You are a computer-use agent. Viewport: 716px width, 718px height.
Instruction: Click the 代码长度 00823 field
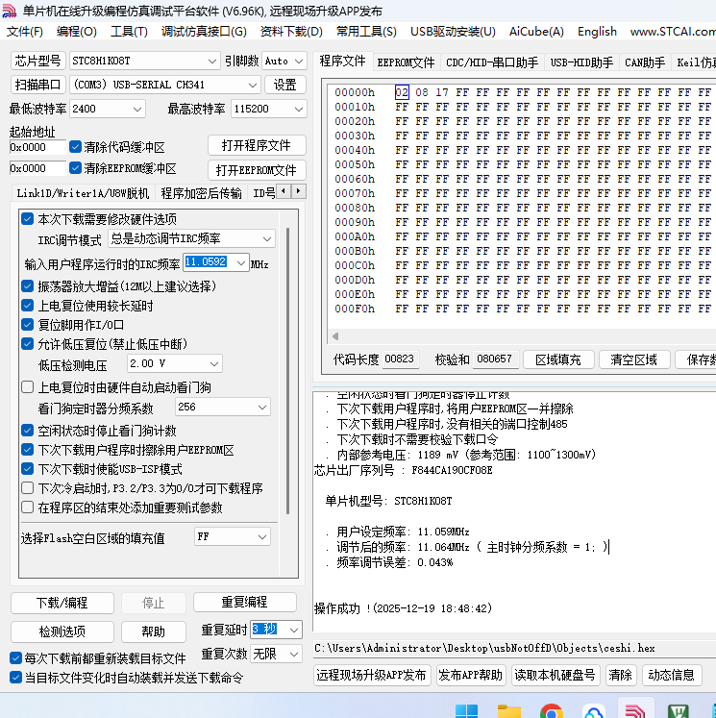400,359
